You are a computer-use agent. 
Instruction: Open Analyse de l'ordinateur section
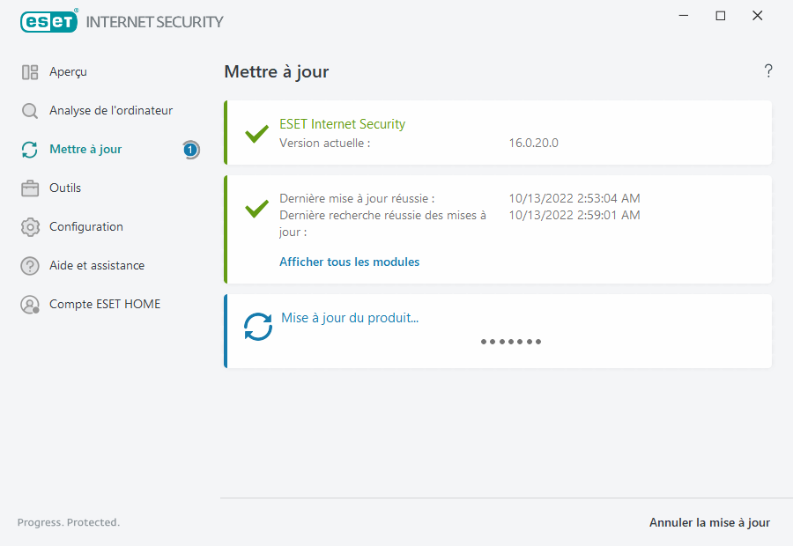pos(111,111)
